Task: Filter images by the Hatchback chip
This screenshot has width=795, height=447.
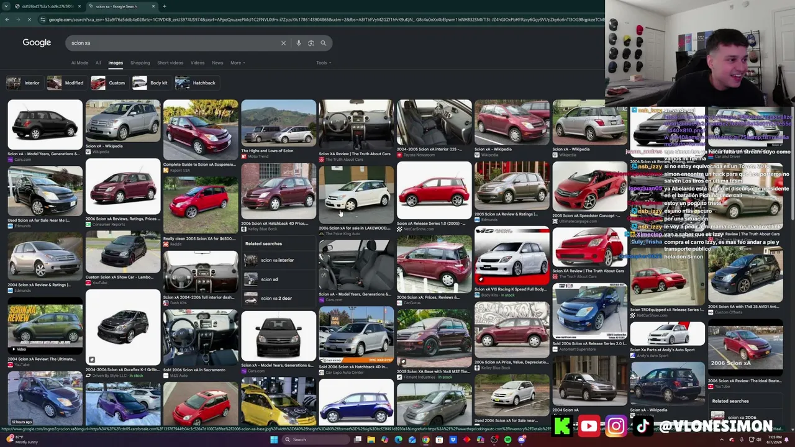Action: pyautogui.click(x=196, y=83)
